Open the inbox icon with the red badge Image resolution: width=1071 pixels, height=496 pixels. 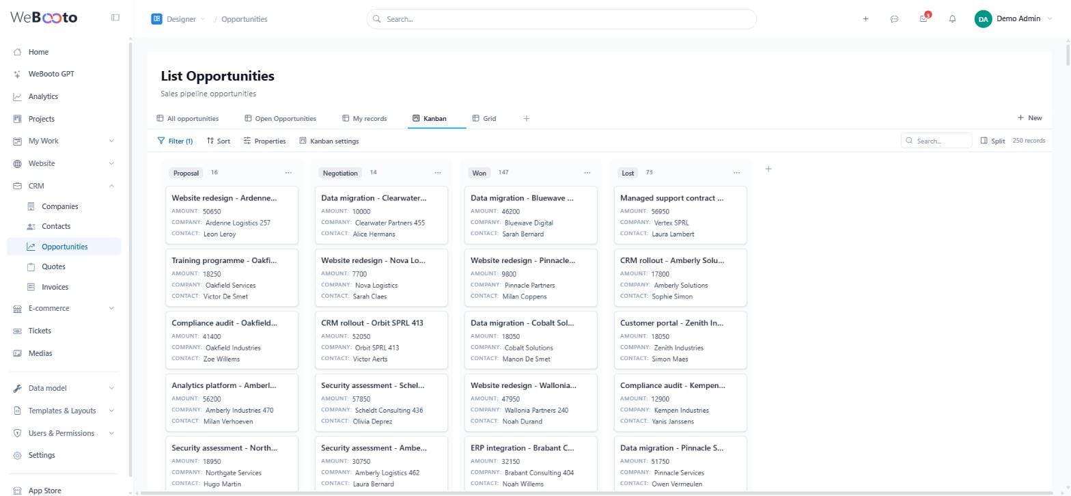click(x=923, y=18)
